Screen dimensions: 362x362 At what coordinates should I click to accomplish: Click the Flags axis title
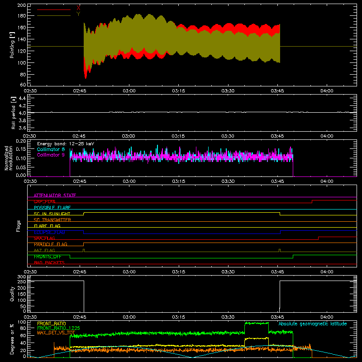tap(19, 226)
